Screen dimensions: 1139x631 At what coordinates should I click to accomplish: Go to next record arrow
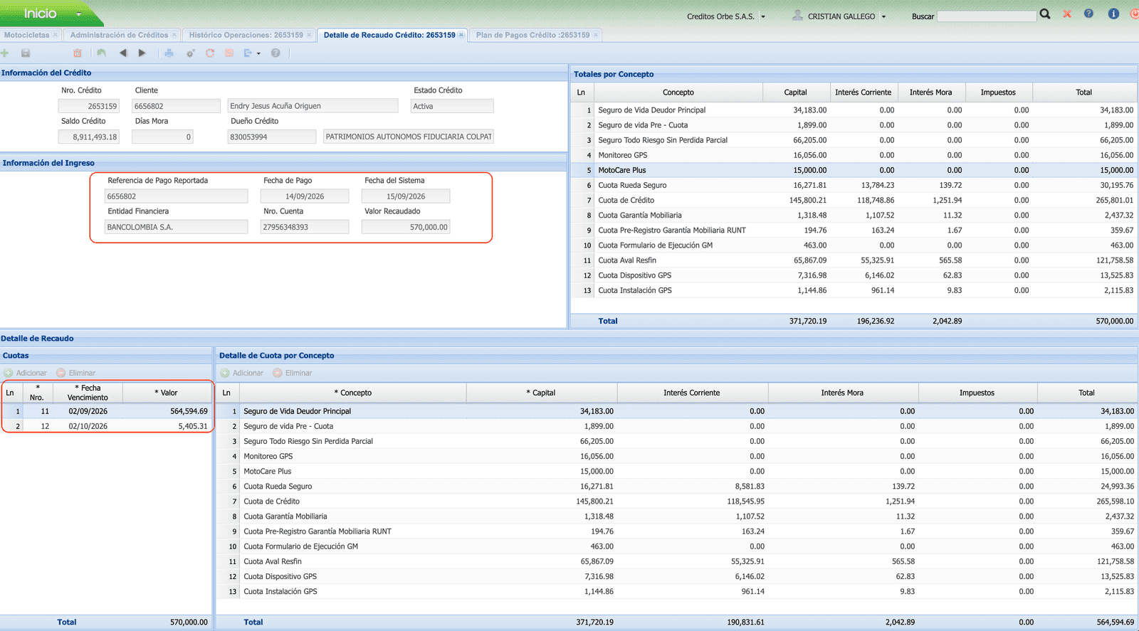click(142, 53)
